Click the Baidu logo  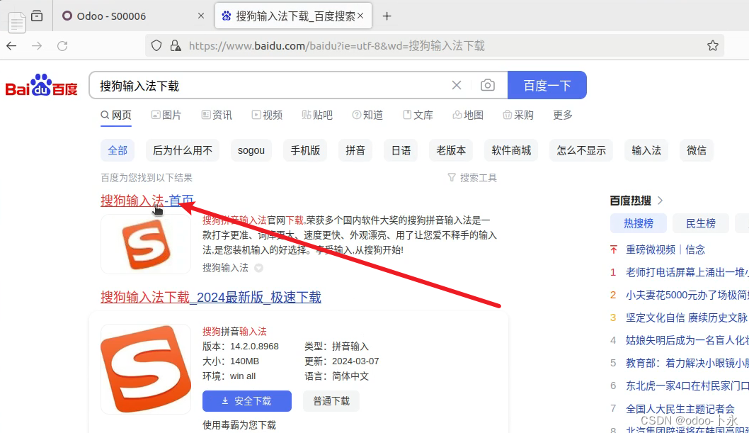pos(42,85)
